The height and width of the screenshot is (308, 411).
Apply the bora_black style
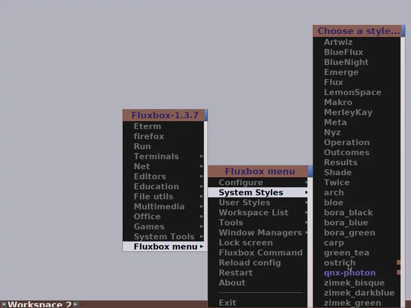[x=357, y=213]
